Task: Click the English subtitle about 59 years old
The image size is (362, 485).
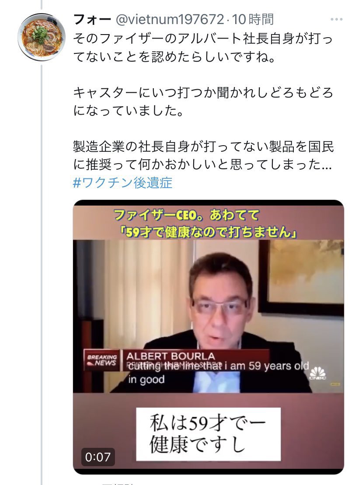Action: click(x=218, y=373)
